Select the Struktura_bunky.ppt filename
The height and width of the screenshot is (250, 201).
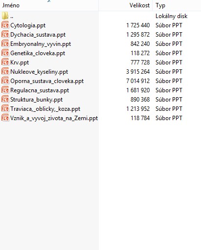(36, 100)
